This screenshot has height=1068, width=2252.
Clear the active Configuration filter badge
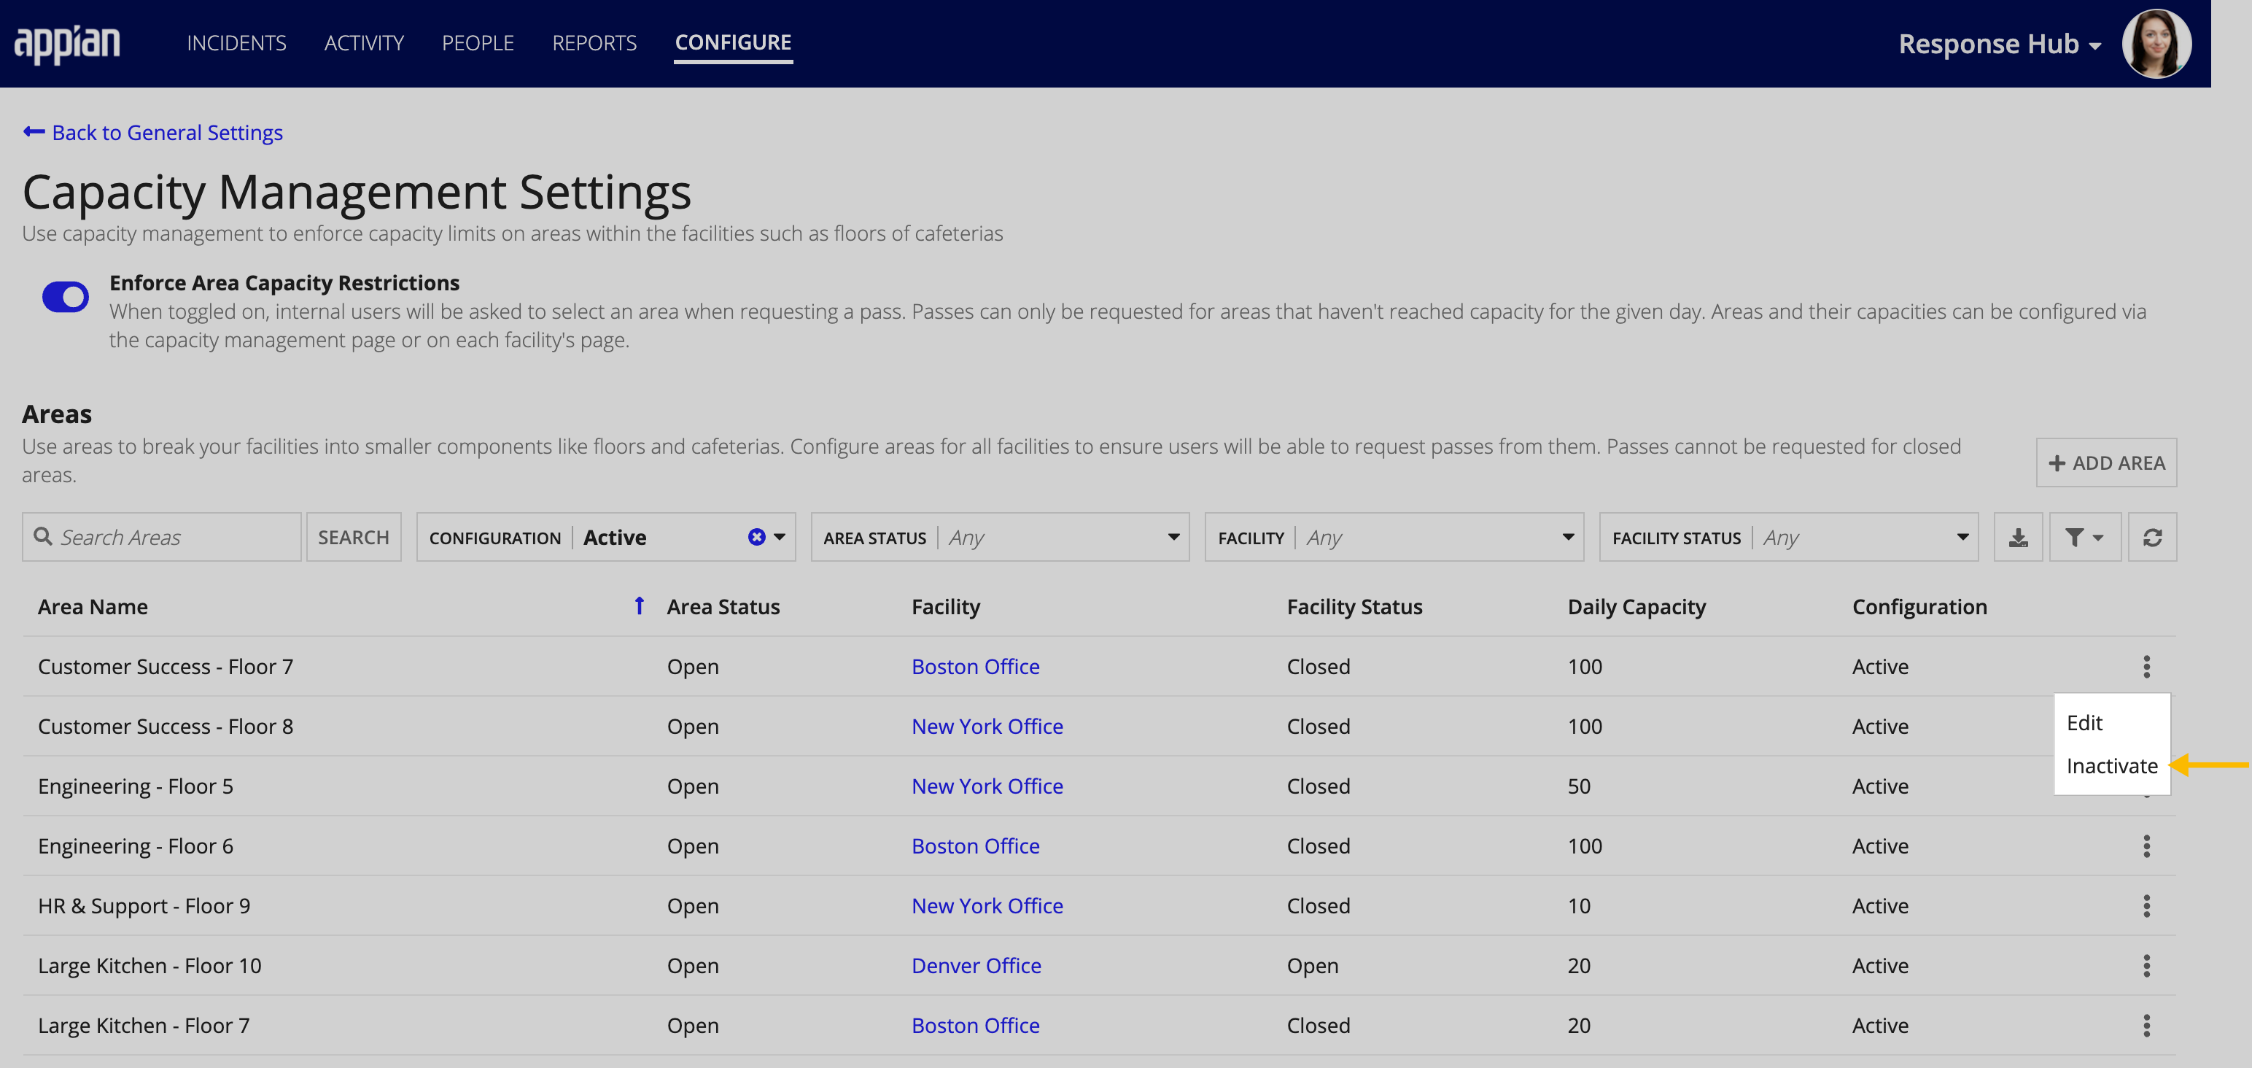[754, 536]
